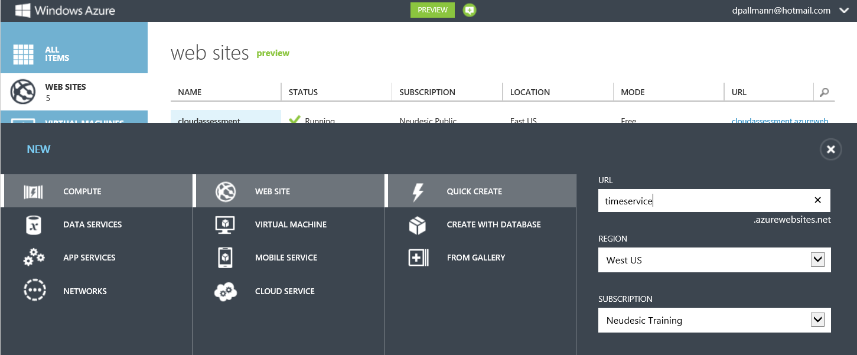Screen dimensions: 857x355
Task: Click the WEB SITE globe icon in NEW panel
Action: point(226,191)
